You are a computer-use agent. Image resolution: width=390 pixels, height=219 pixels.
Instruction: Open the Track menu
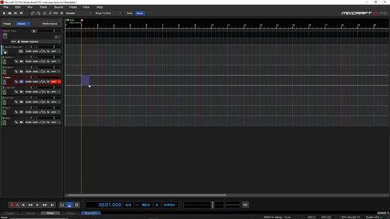(43, 7)
